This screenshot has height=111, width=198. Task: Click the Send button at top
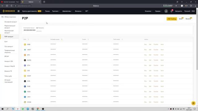pos(181,19)
